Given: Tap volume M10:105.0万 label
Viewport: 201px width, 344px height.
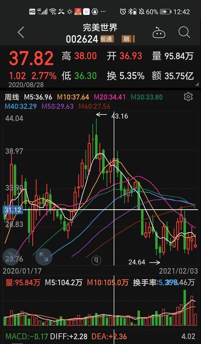Looking at the screenshot, I should coord(108,282).
